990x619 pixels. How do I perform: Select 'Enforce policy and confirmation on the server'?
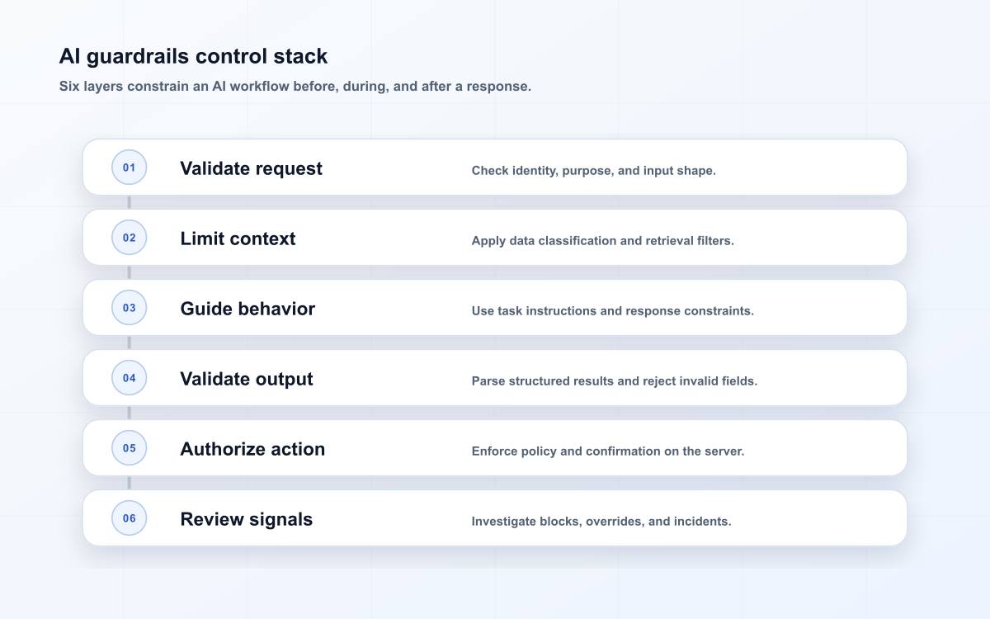[608, 451]
